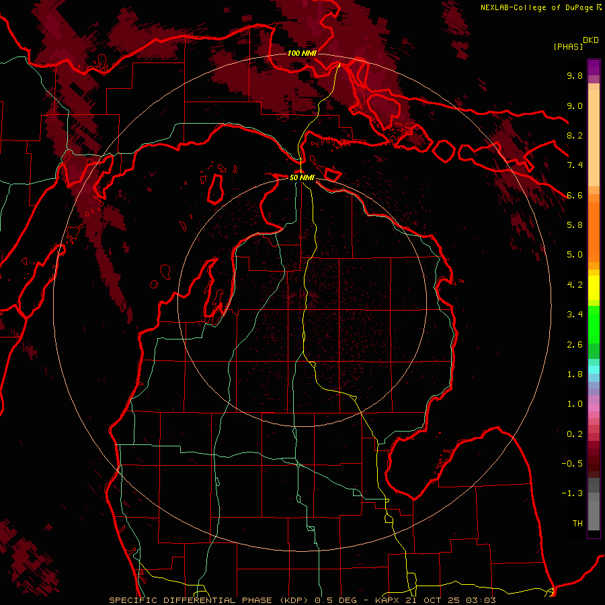Click the 9.0 scale value

coord(575,106)
